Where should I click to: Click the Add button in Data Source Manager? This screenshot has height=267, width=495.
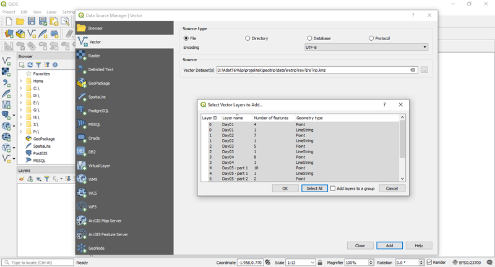pyautogui.click(x=390, y=245)
